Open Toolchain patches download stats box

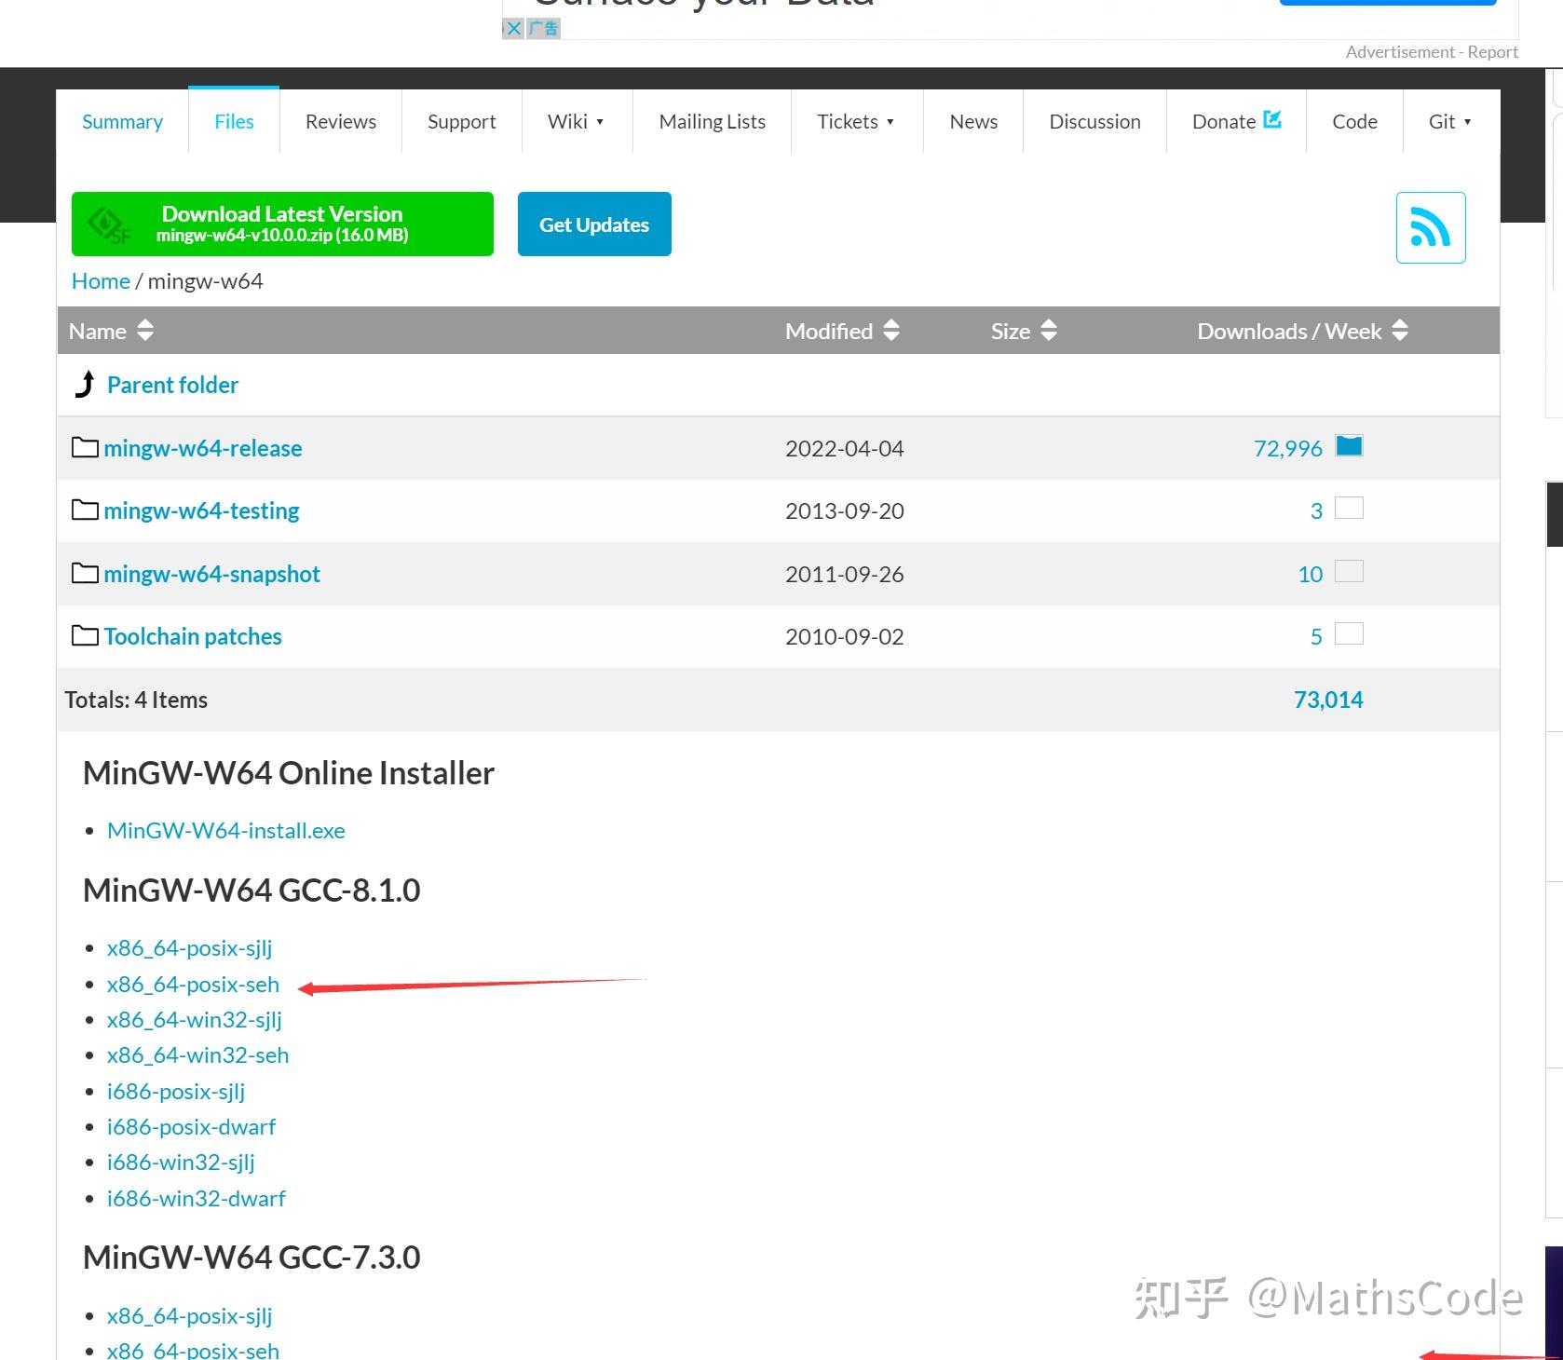[x=1349, y=633]
